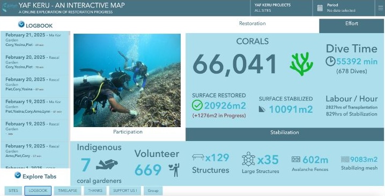
Task: Click the SITES button
Action: (x=13, y=191)
